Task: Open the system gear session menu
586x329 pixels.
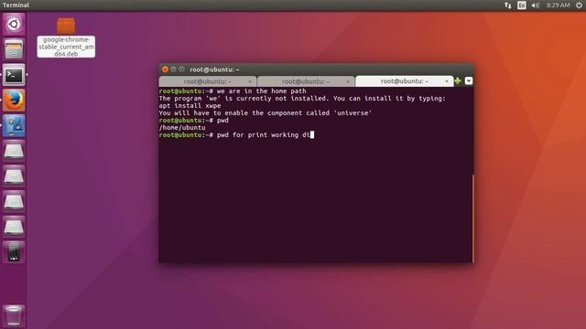Action: coord(579,5)
